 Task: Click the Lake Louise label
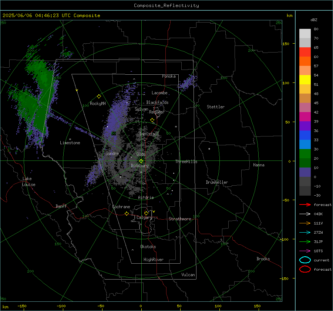(28, 182)
